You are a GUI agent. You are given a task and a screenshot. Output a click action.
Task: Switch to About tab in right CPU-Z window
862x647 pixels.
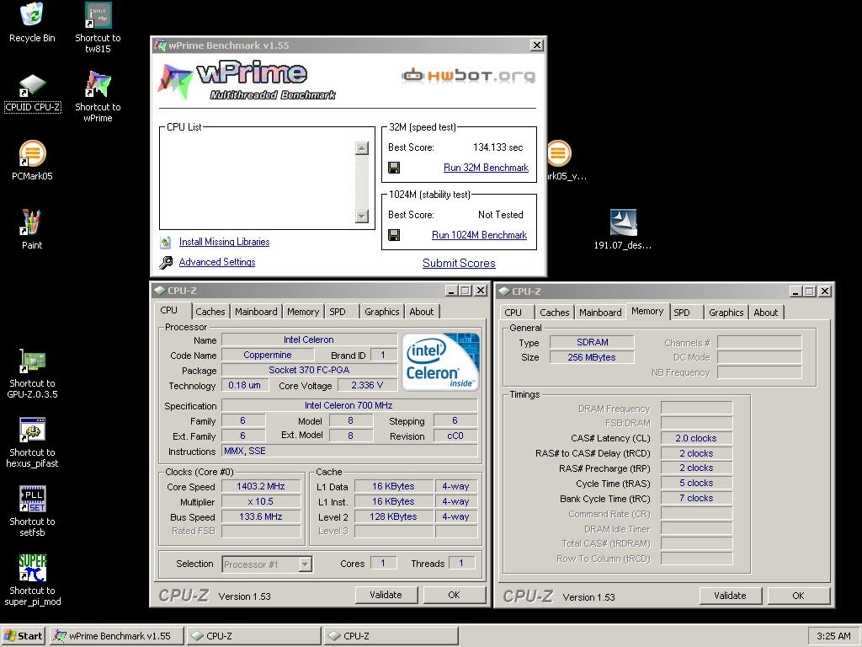(766, 313)
